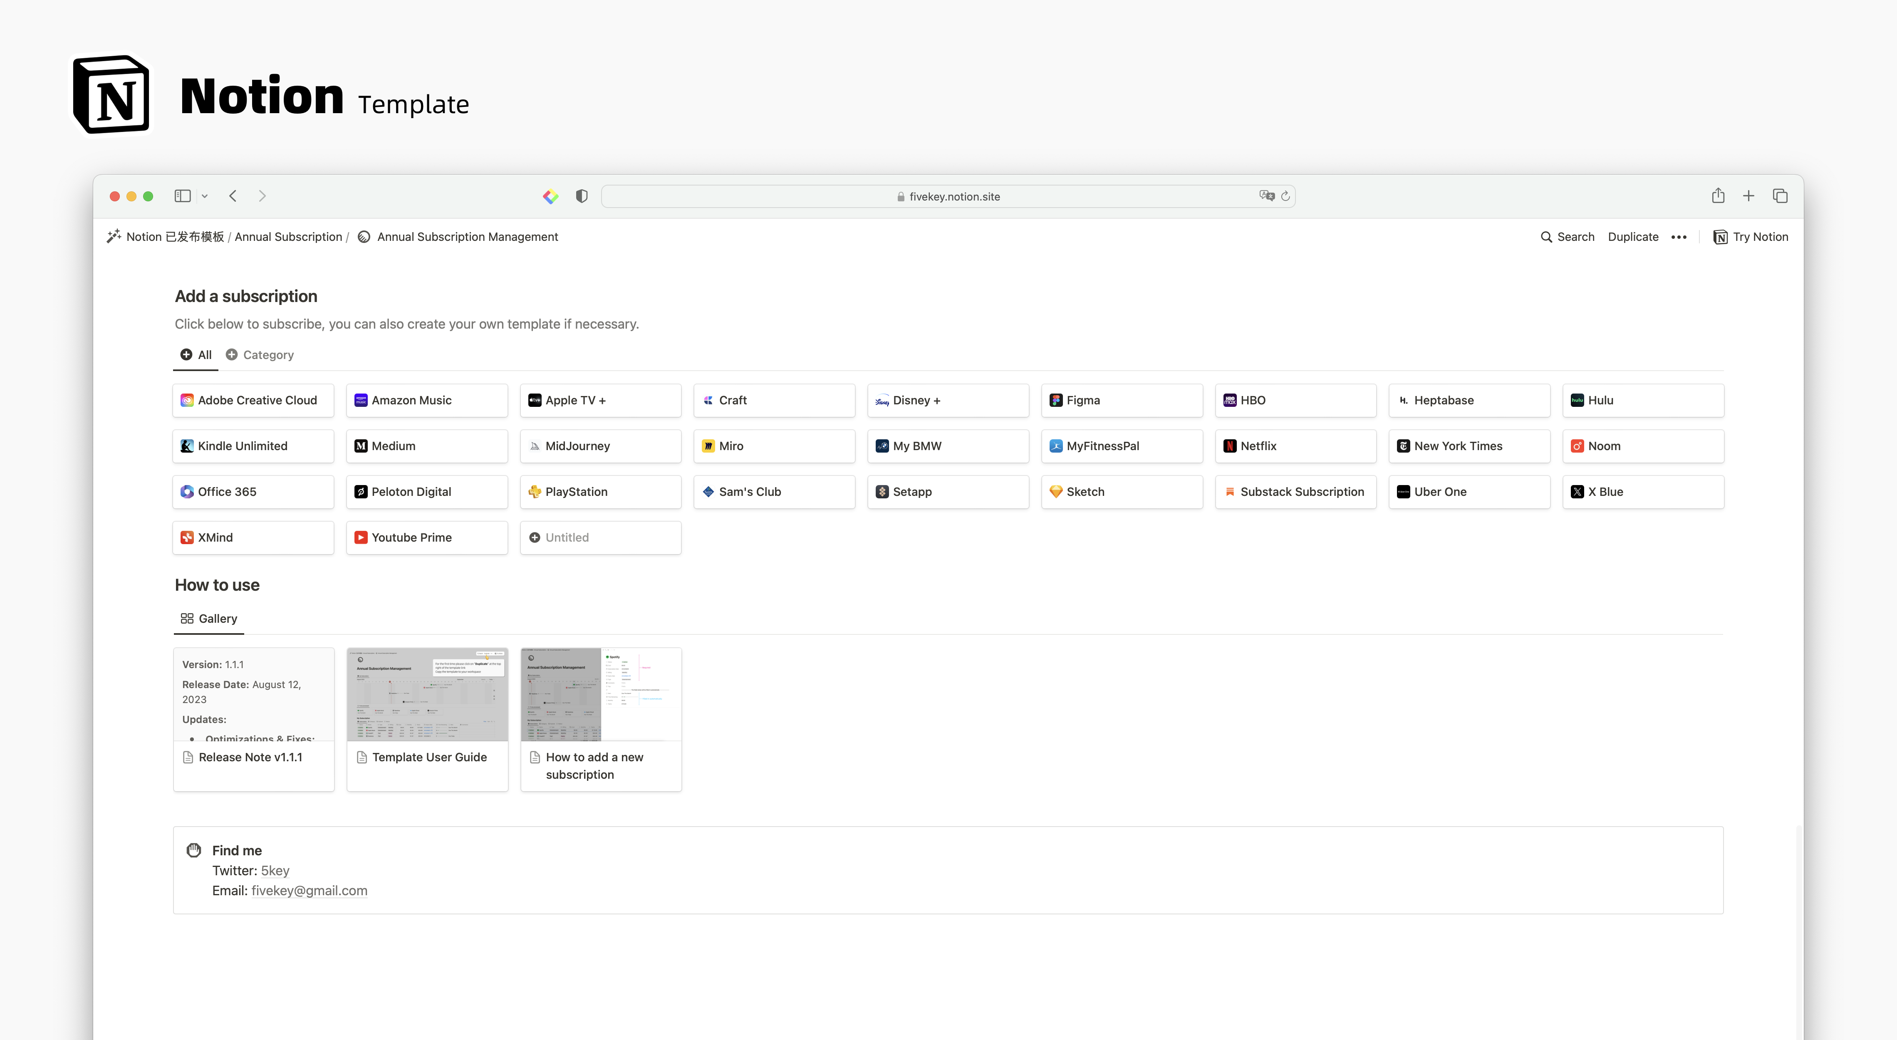The height and width of the screenshot is (1040, 1897).
Task: Click the HBO template icon
Action: click(x=1230, y=401)
